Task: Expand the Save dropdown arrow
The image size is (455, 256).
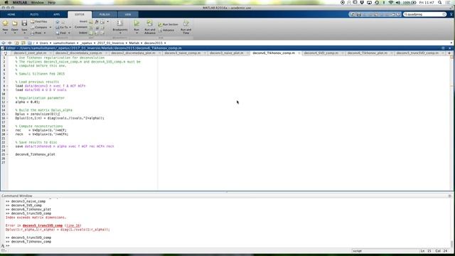Action: point(24,33)
